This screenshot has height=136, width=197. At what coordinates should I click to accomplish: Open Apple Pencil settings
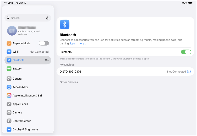tap(28, 104)
